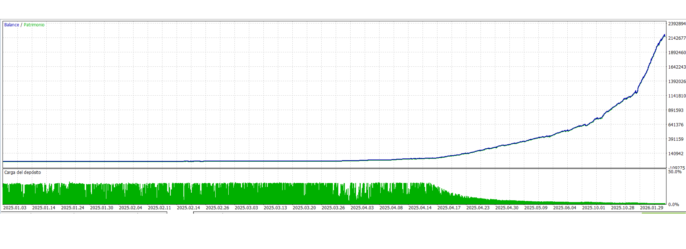686x249 pixels.
Task: Click the 2025.02.26 date label
Action: pyautogui.click(x=217, y=208)
